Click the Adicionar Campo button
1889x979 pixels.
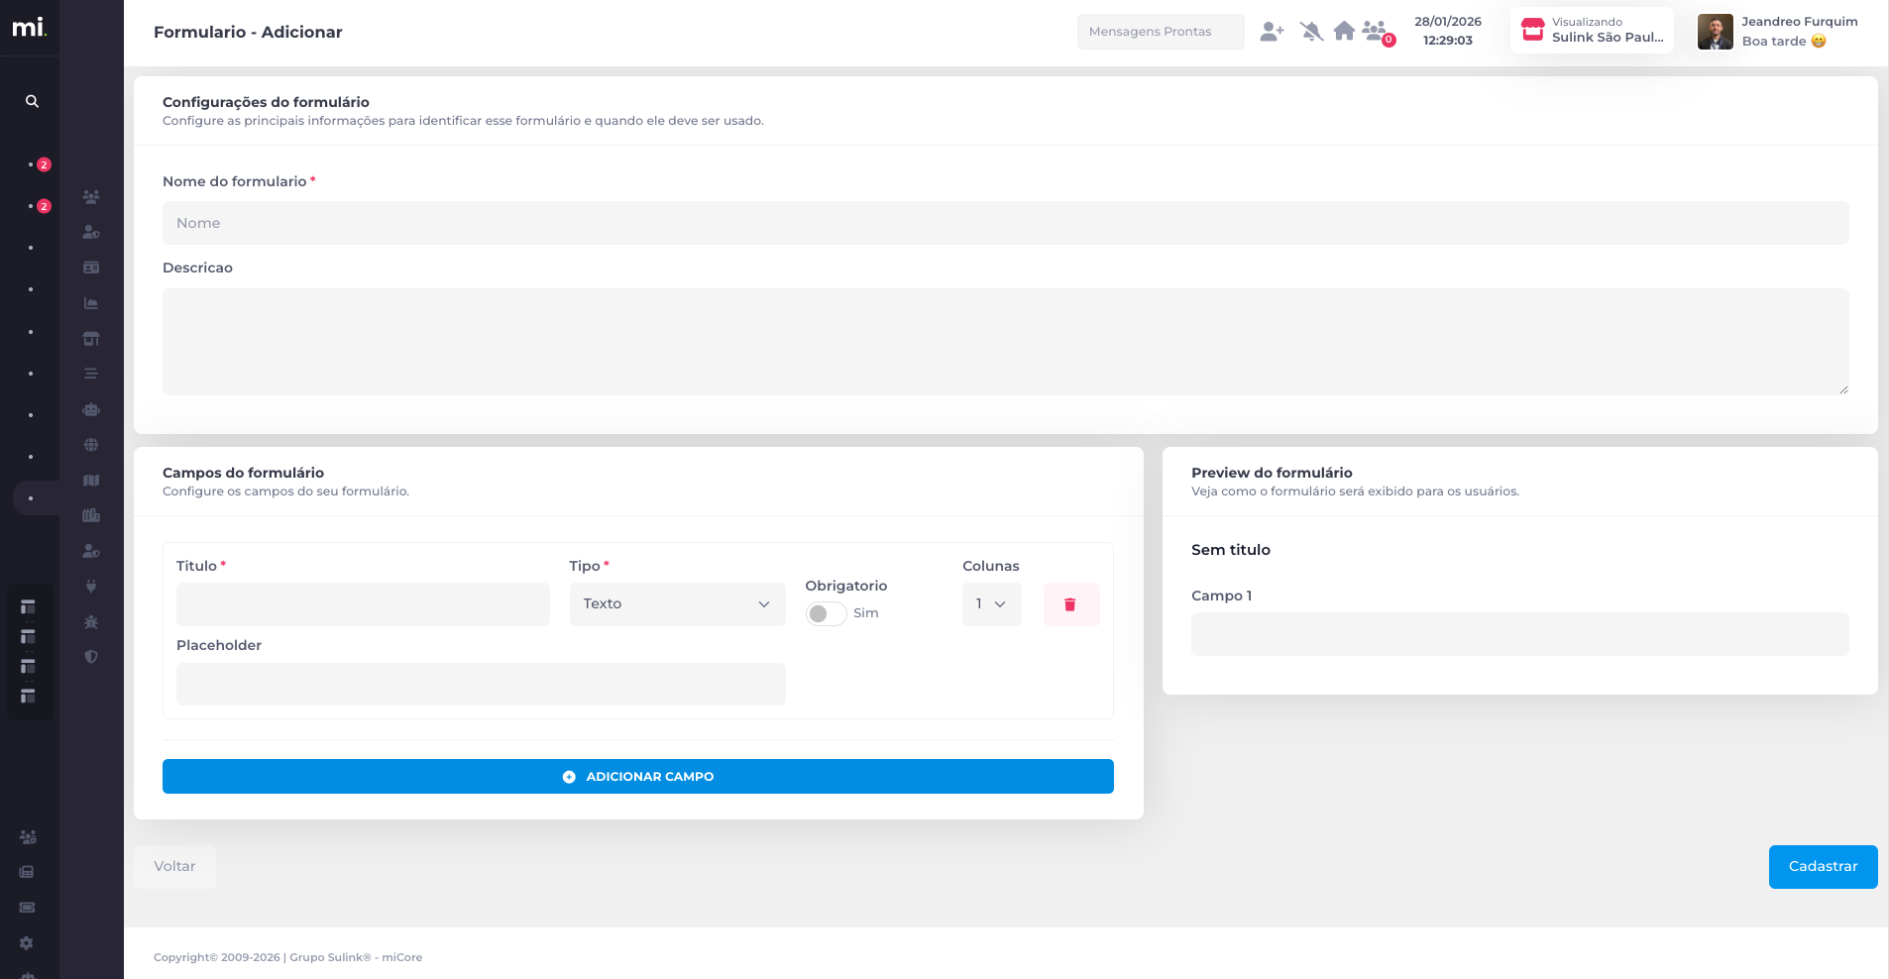point(638,777)
